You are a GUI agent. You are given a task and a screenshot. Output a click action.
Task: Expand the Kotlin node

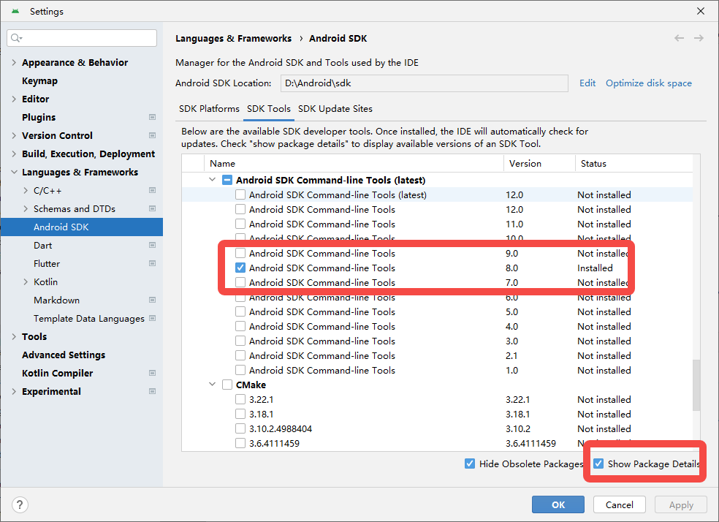coord(26,282)
